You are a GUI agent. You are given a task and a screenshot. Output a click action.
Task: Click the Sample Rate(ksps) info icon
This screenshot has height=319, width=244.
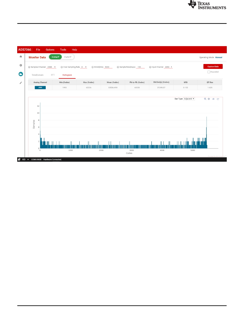(118, 67)
